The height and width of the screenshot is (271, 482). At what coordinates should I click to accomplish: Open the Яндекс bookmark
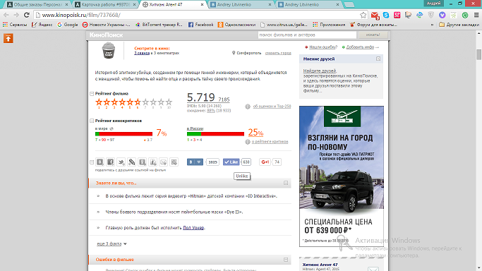click(x=42, y=25)
